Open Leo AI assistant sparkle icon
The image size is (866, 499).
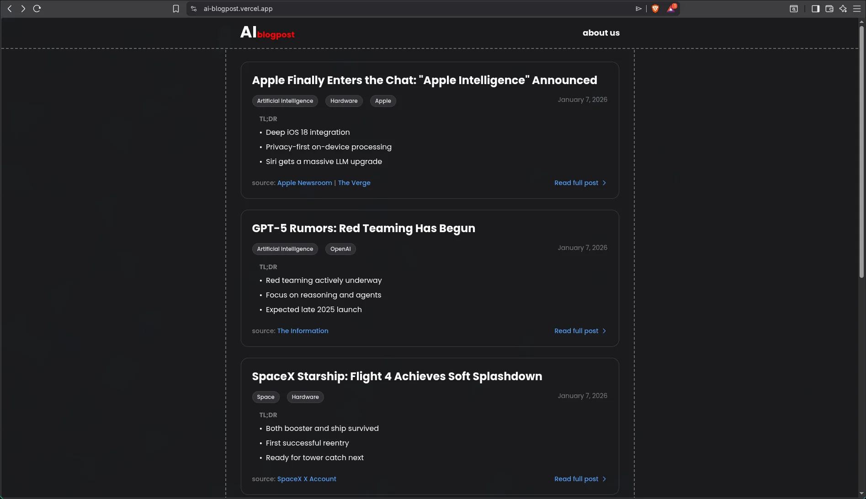click(843, 9)
